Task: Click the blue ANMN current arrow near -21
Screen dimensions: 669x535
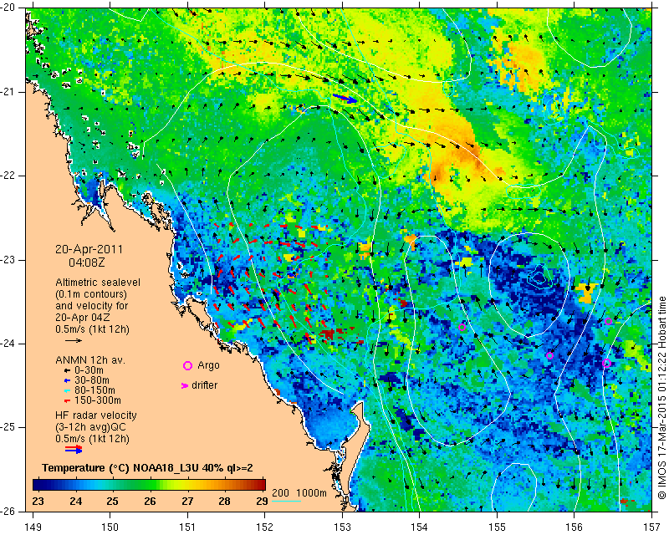Action: [x=345, y=99]
